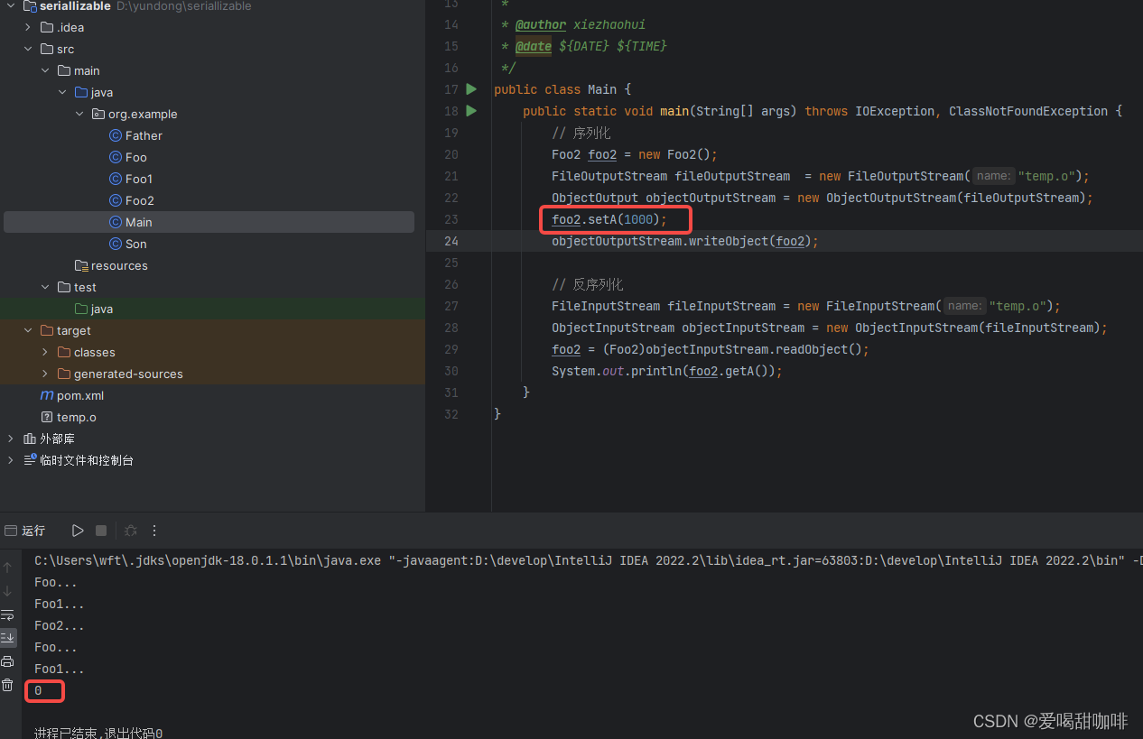
Task: Click the run gutter icon at line 17
Action: click(x=470, y=89)
